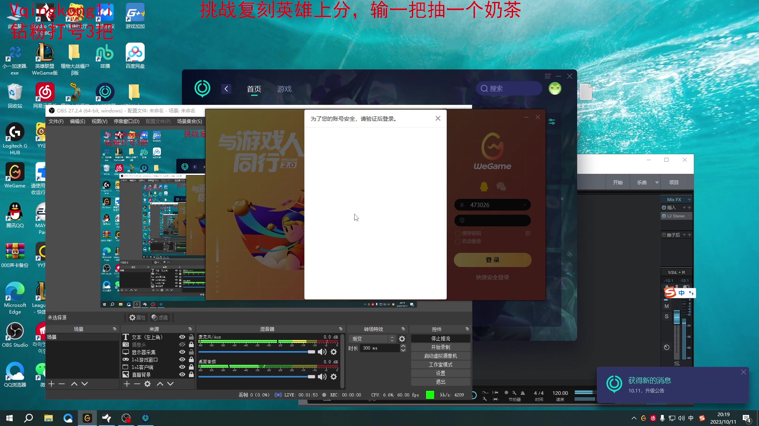Open transition properties gear next to 渐变
The height and width of the screenshot is (426, 759).
(x=402, y=339)
